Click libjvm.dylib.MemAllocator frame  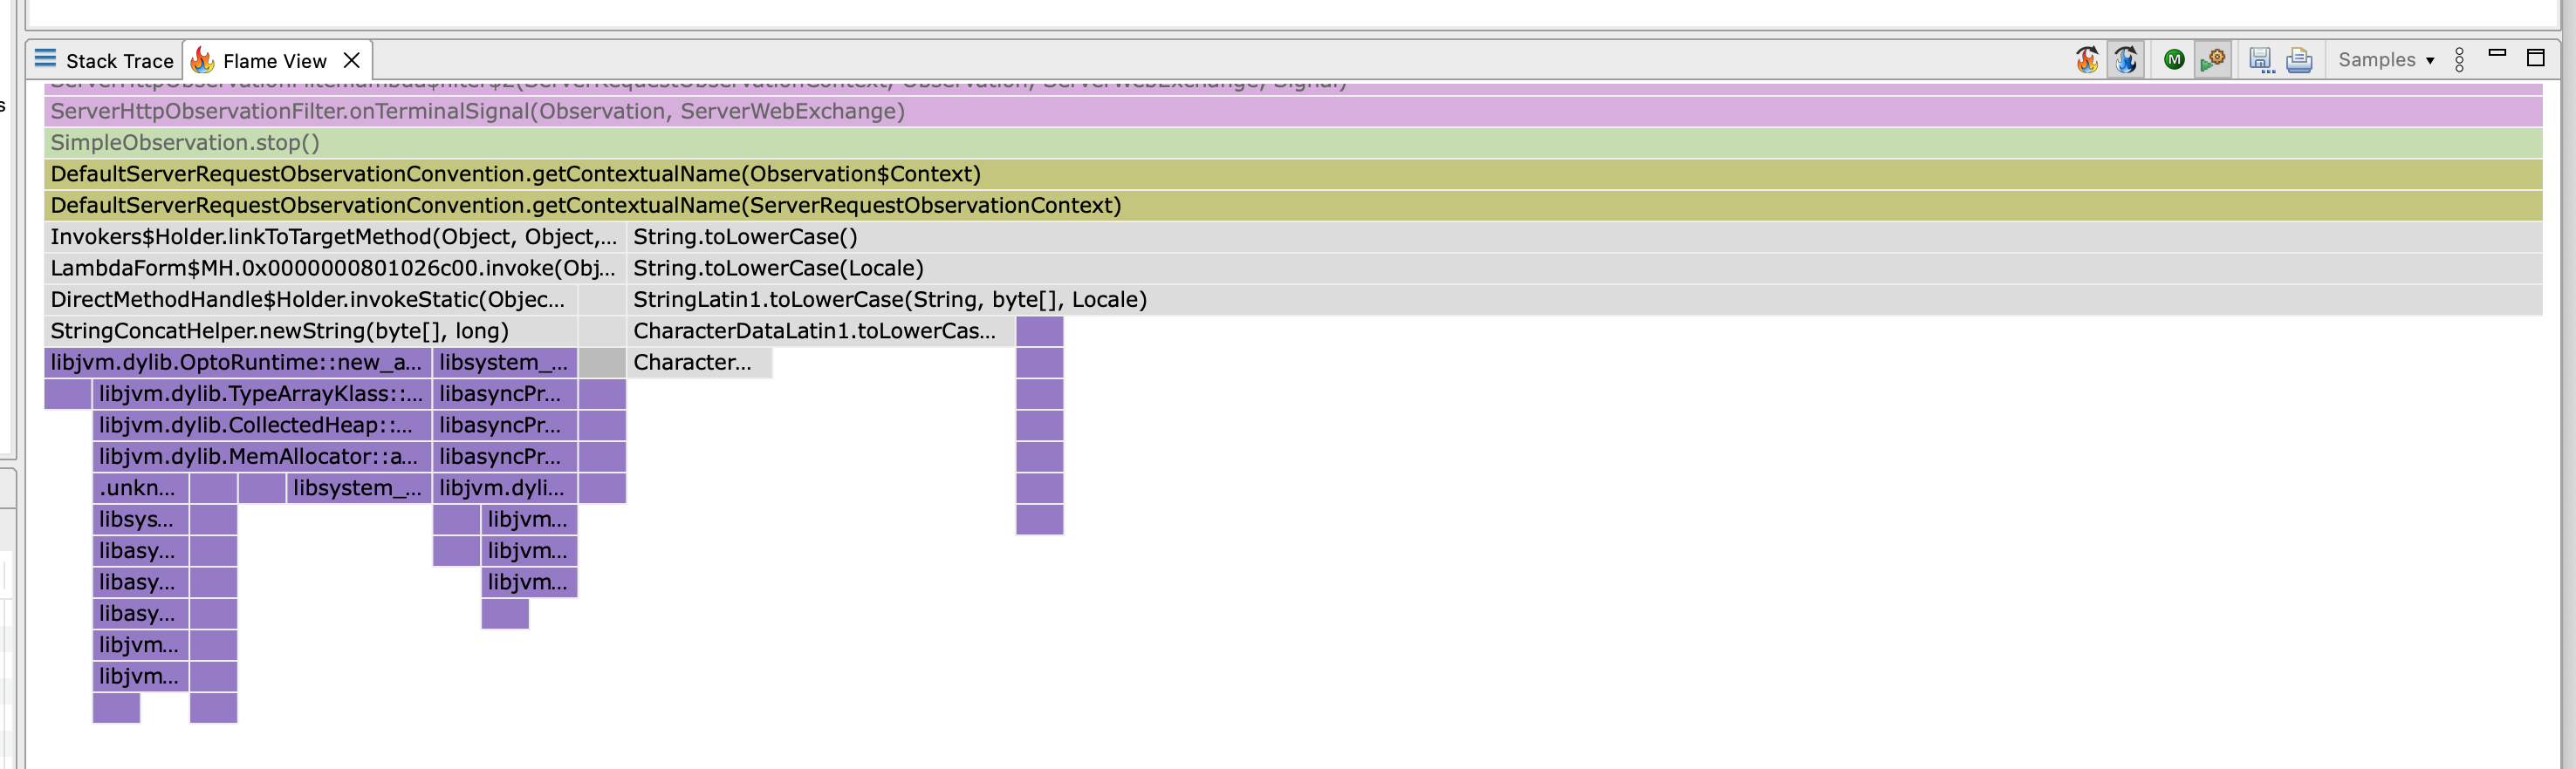262,456
